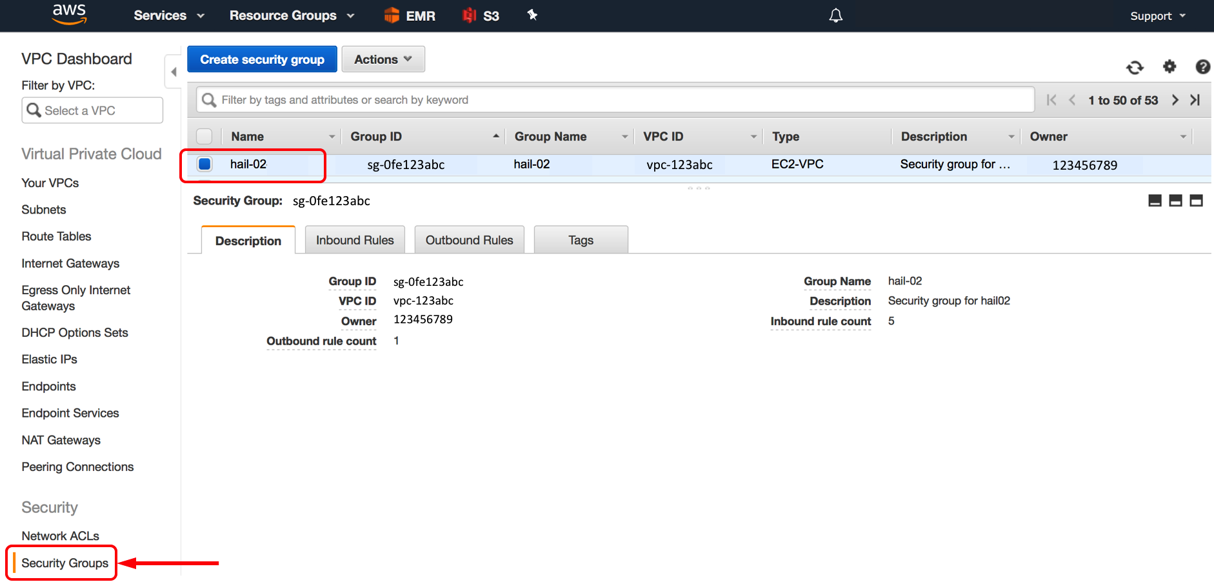Open Egress Only Internet Gateways

point(76,298)
